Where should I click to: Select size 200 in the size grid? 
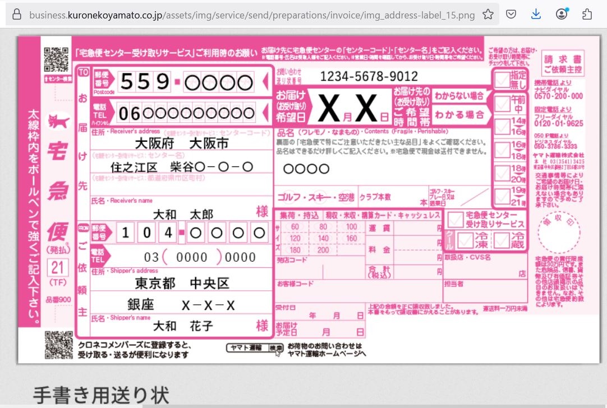pyautogui.click(x=323, y=250)
